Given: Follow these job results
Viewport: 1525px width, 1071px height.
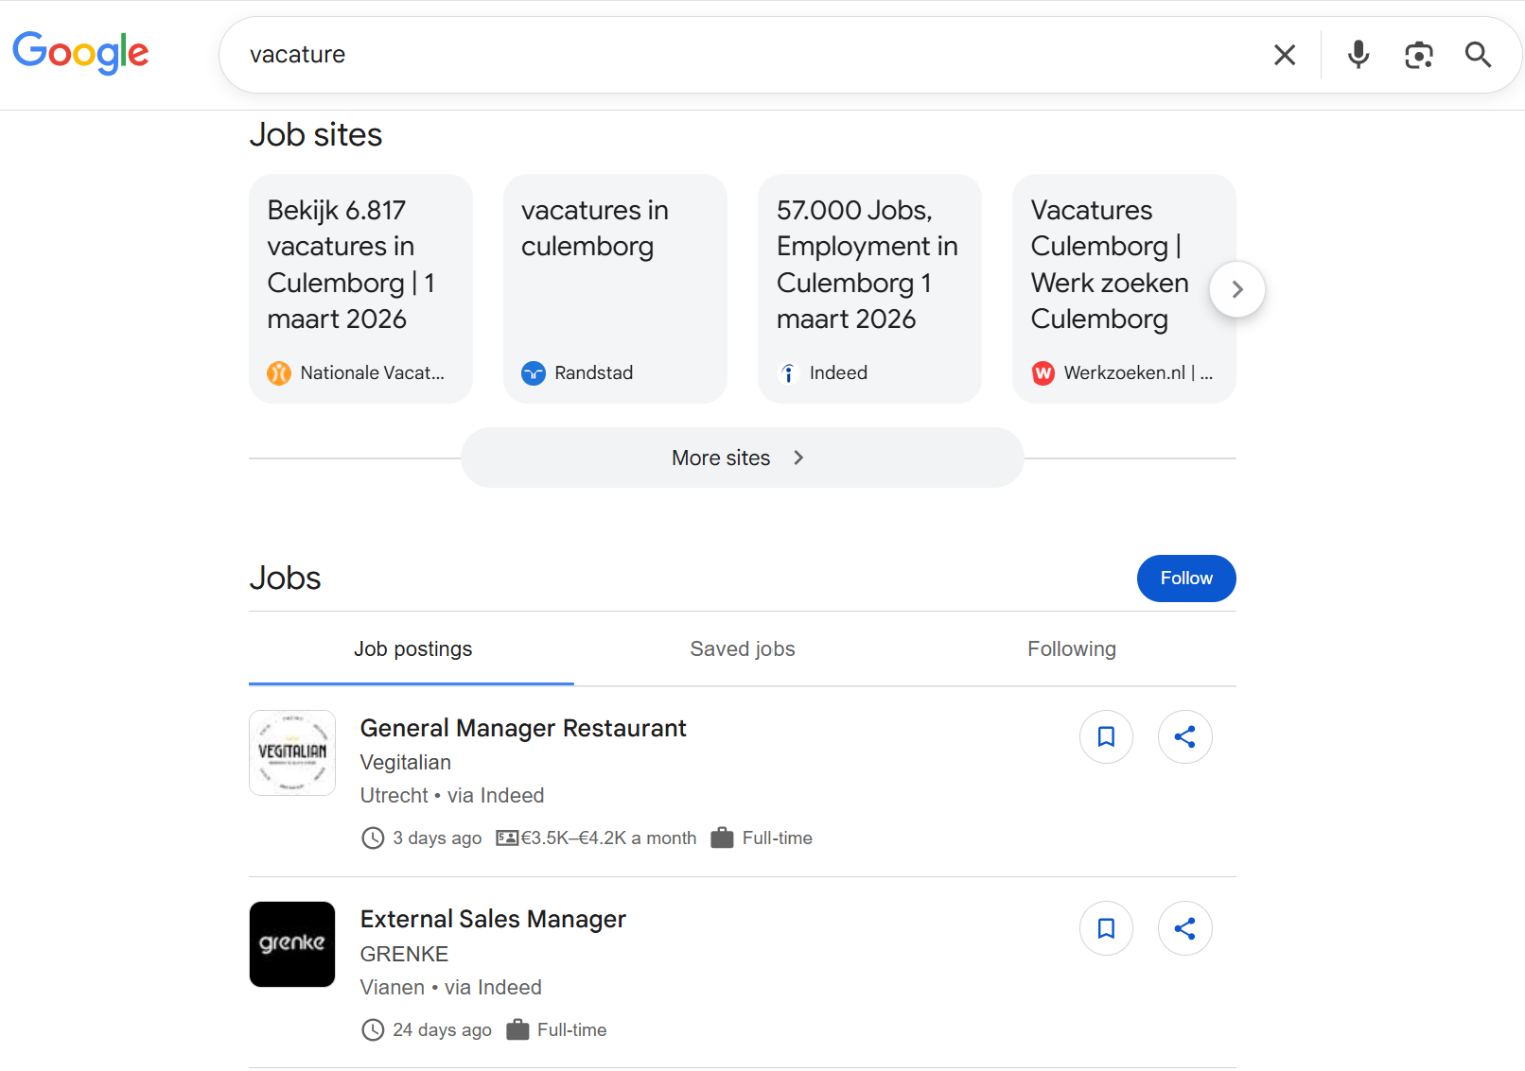Looking at the screenshot, I should [x=1186, y=579].
